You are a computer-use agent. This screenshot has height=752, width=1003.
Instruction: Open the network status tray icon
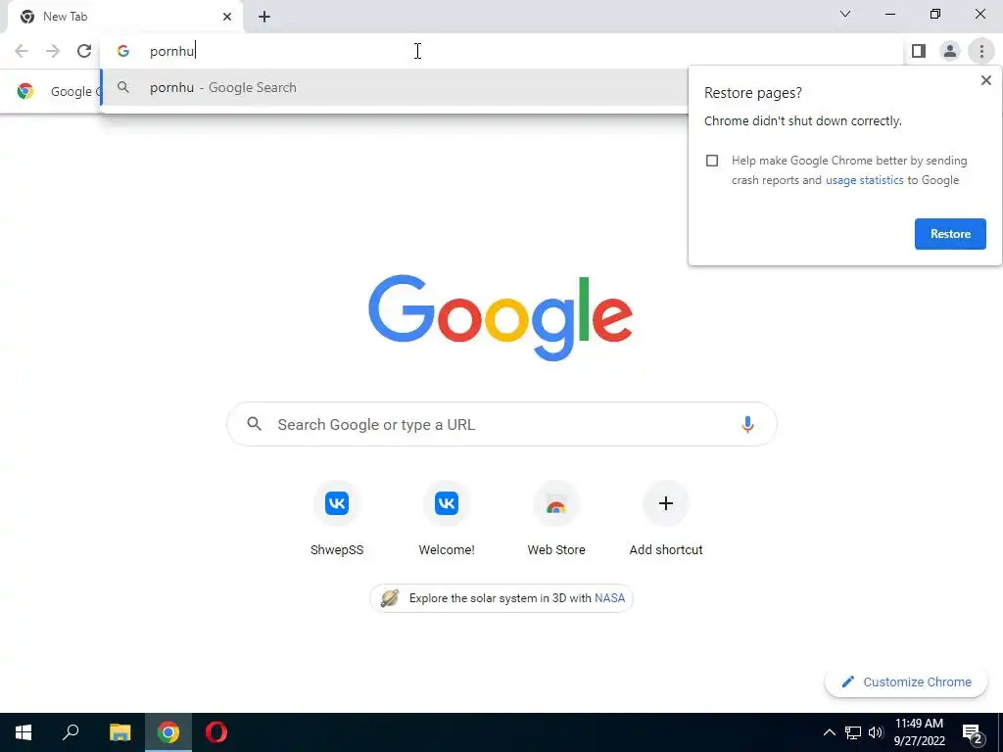853,732
